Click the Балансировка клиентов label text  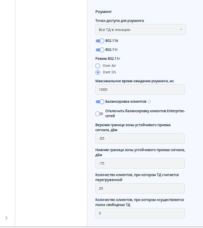click(x=126, y=101)
